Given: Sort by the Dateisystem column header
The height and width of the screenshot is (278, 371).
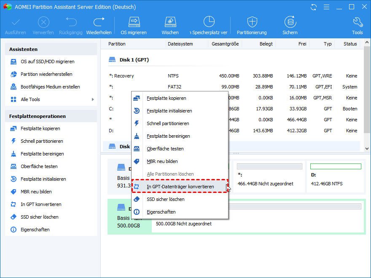Looking at the screenshot, I should tap(180, 44).
